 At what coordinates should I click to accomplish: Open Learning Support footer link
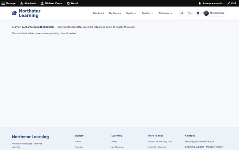157,147
